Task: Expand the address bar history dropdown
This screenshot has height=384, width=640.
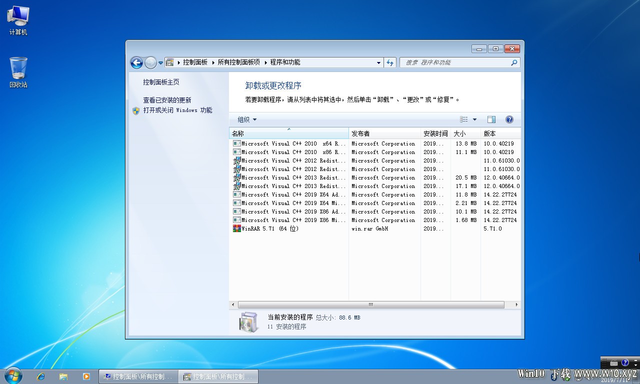Action: coord(378,62)
